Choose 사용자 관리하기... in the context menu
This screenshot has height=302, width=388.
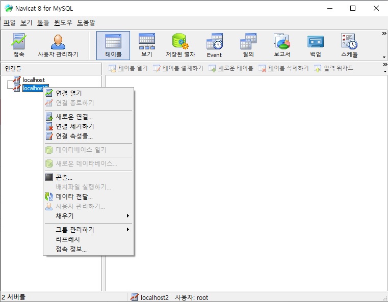tap(89, 206)
